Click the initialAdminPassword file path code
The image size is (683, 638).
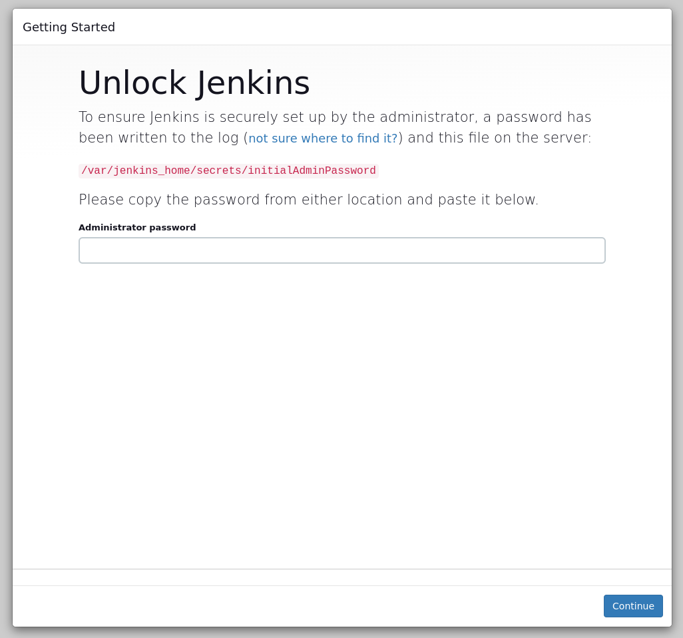pyautogui.click(x=228, y=171)
